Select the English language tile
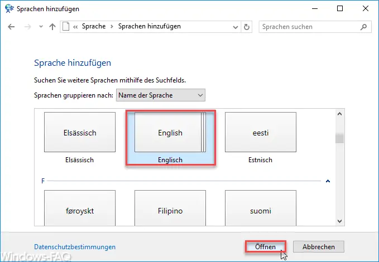This screenshot has height=262, width=379. (170, 132)
